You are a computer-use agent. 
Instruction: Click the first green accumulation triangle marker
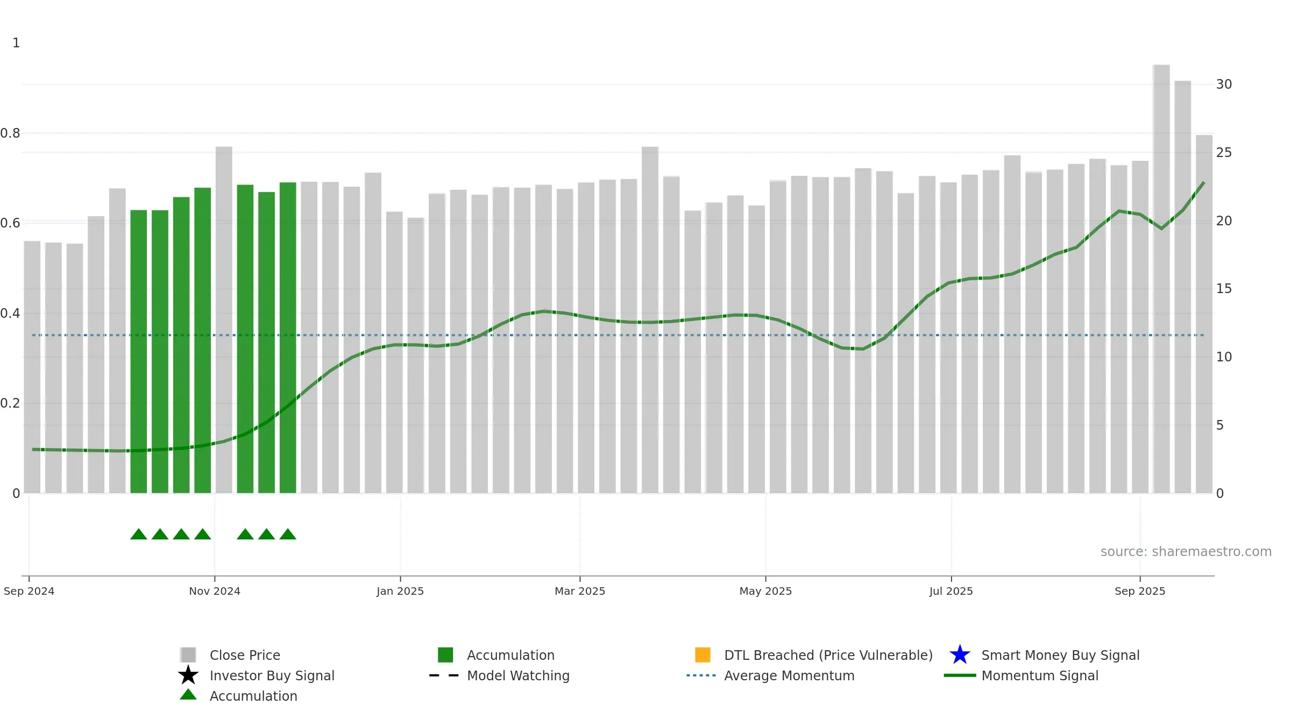(139, 534)
